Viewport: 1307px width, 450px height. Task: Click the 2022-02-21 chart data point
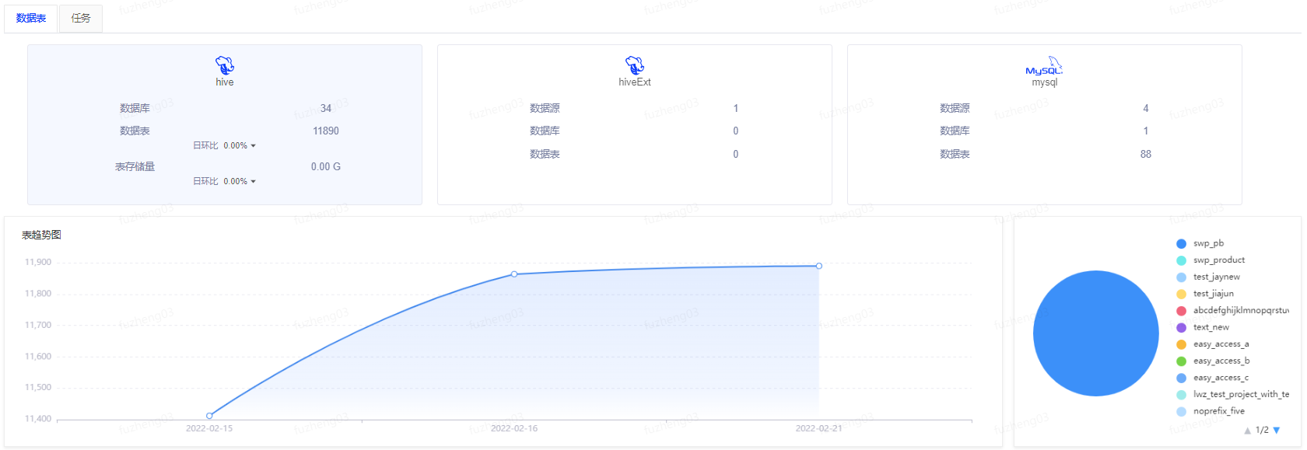[x=819, y=266]
